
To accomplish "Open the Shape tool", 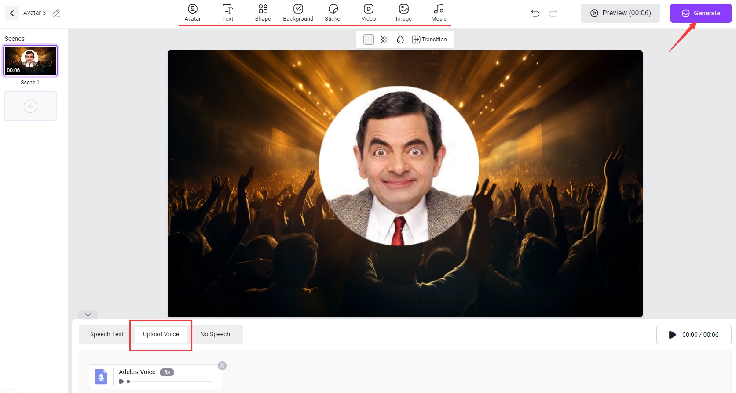I will click(x=263, y=13).
